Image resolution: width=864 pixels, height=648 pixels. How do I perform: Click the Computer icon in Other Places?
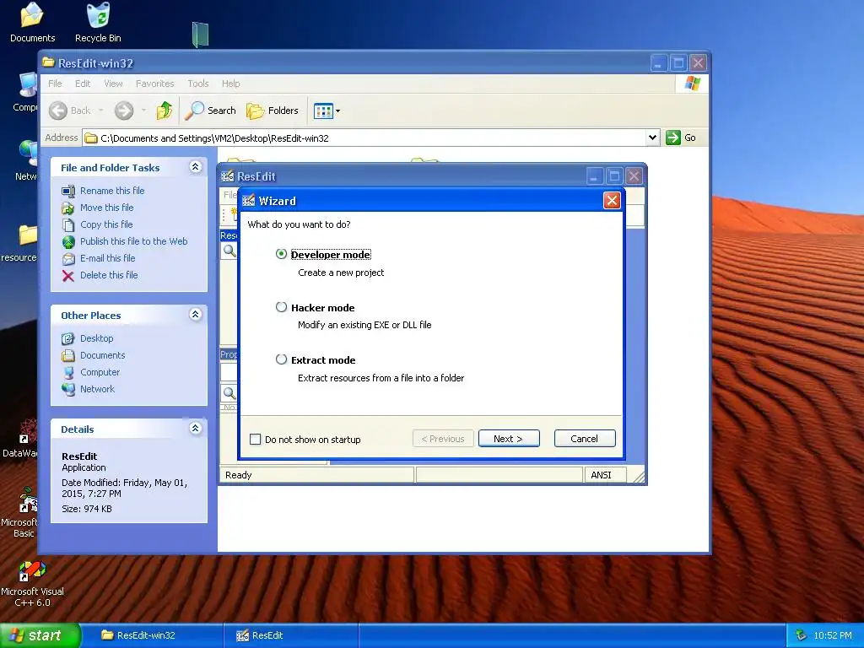pos(68,372)
